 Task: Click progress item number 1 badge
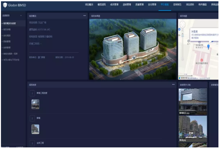point(32,93)
